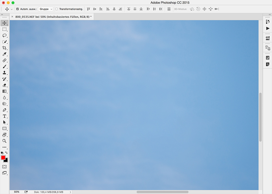Screen dimensions: 272x194
Task: Open the red foreground color swatch
Action: click(x=3, y=157)
